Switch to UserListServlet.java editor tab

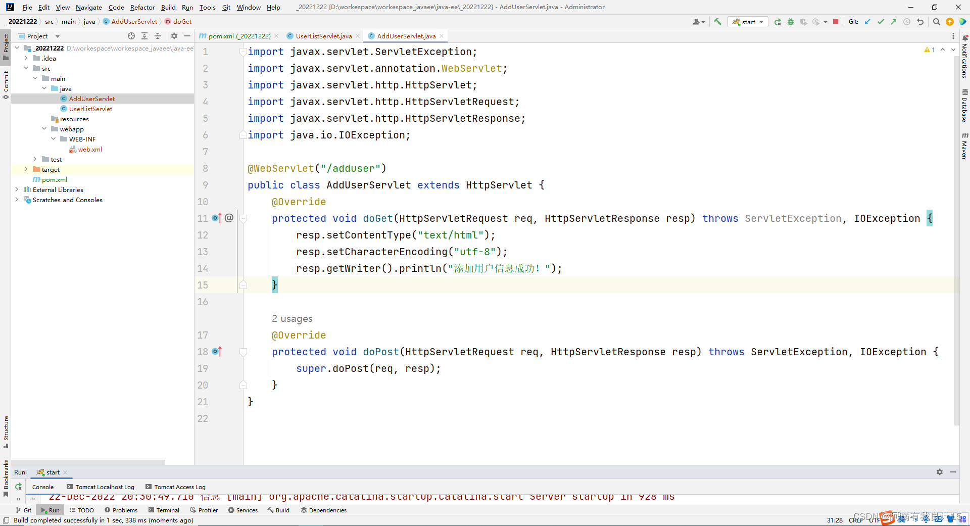(x=323, y=36)
